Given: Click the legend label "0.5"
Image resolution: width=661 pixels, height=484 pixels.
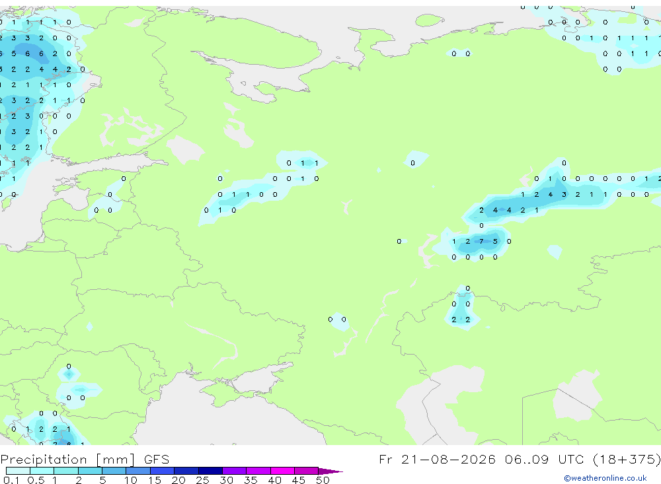Looking at the screenshot, I should tap(36, 480).
